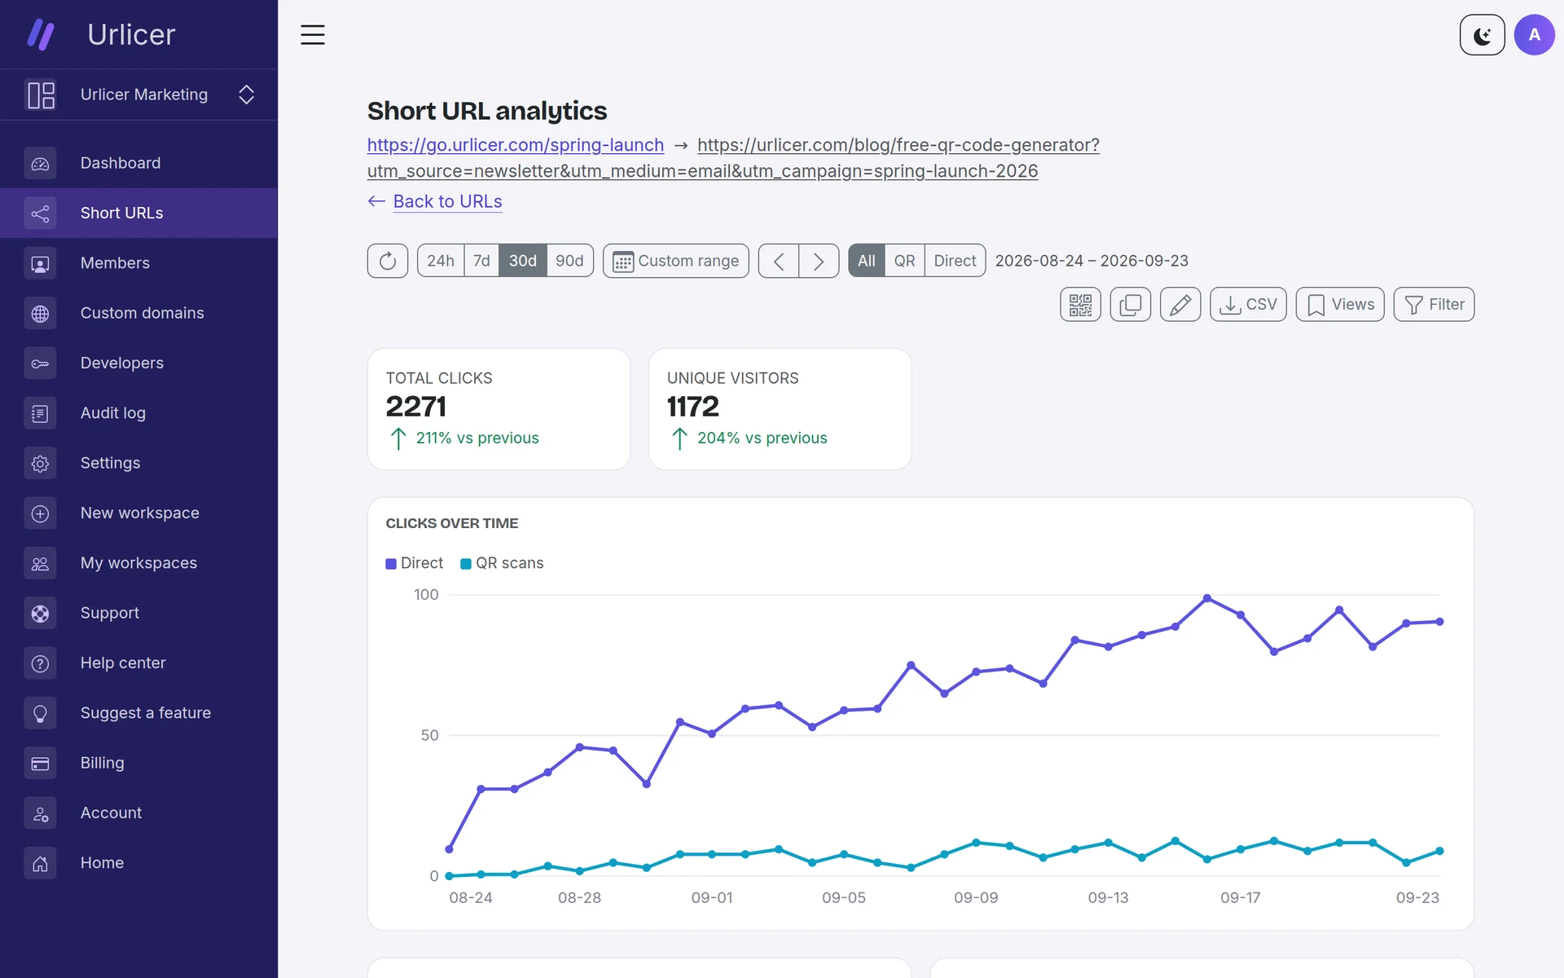Expand the Urlicer Marketing workspace switcher
This screenshot has width=1564, height=978.
tap(138, 95)
